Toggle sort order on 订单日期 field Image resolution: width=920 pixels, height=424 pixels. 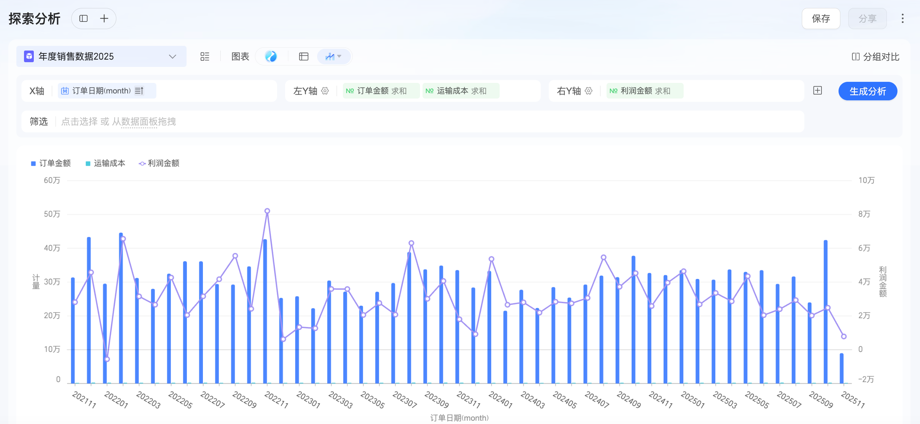click(139, 91)
